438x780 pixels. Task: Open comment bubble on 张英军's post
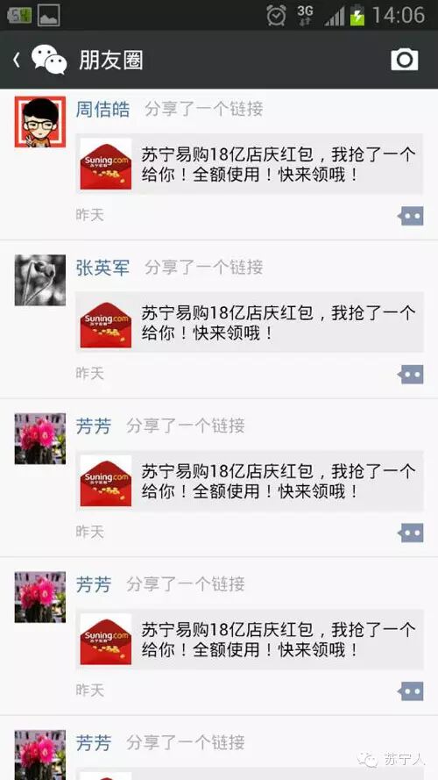(x=411, y=375)
